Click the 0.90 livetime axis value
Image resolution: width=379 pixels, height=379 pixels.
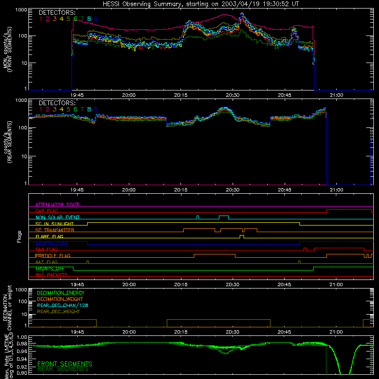(x=22, y=373)
